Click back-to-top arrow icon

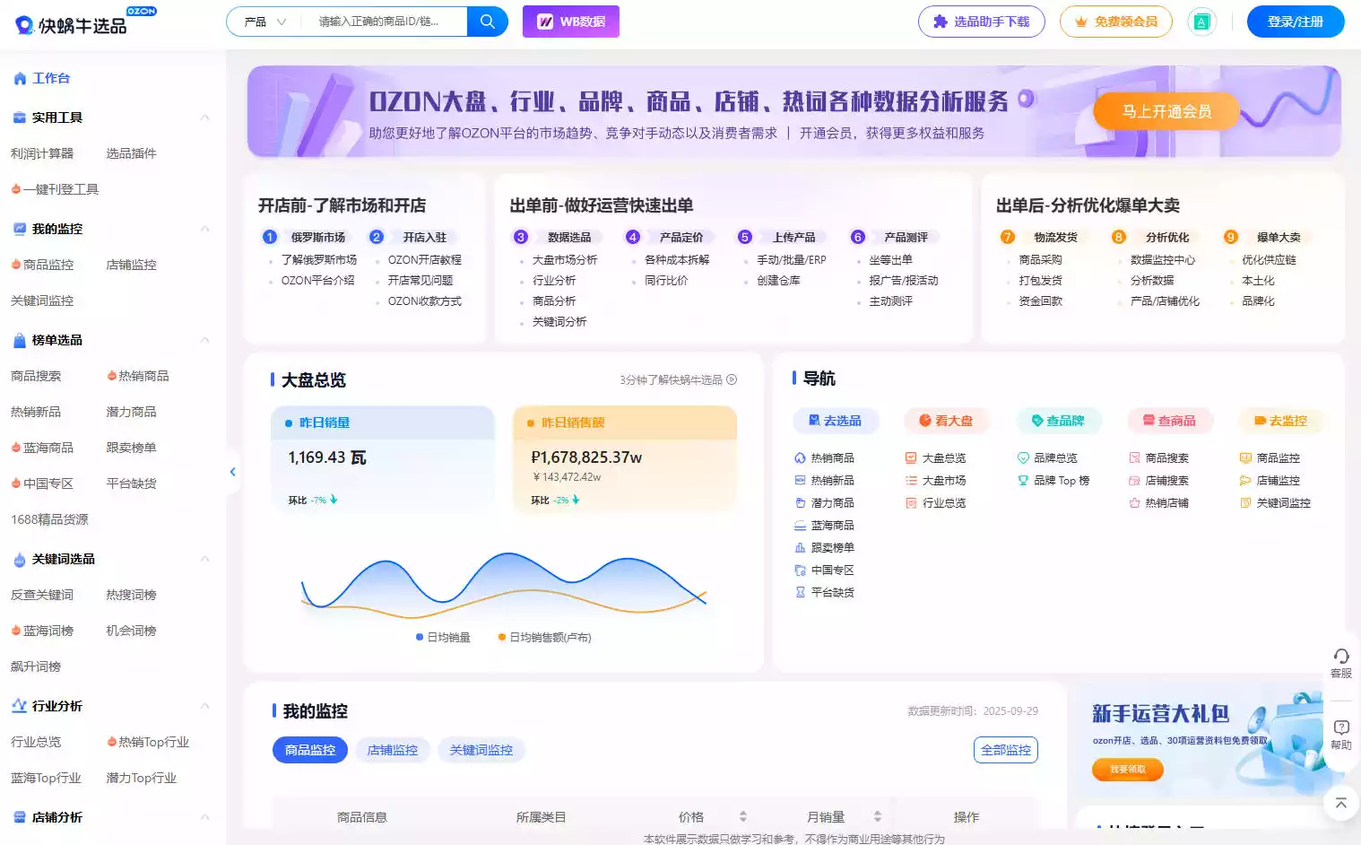click(x=1341, y=803)
